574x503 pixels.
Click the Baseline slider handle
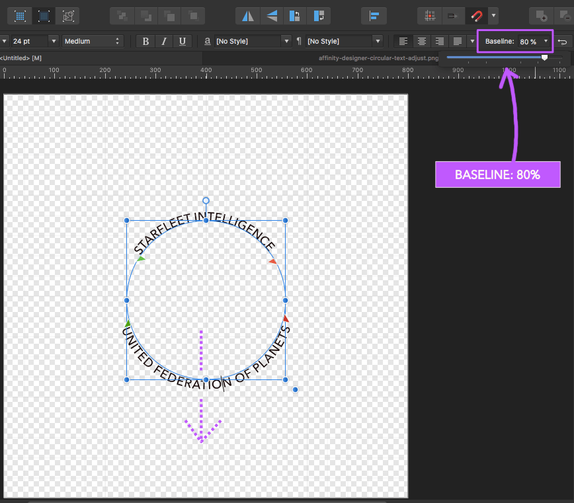click(544, 58)
